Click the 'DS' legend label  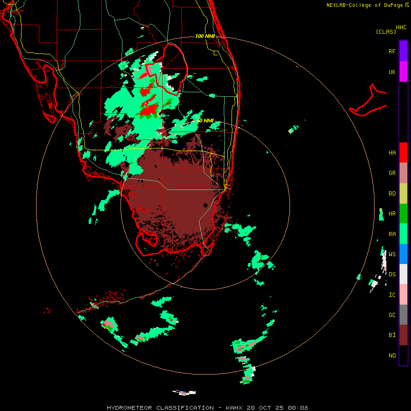pyautogui.click(x=392, y=274)
